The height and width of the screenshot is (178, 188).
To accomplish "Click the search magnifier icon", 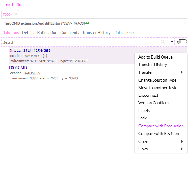I will (x=163, y=42).
